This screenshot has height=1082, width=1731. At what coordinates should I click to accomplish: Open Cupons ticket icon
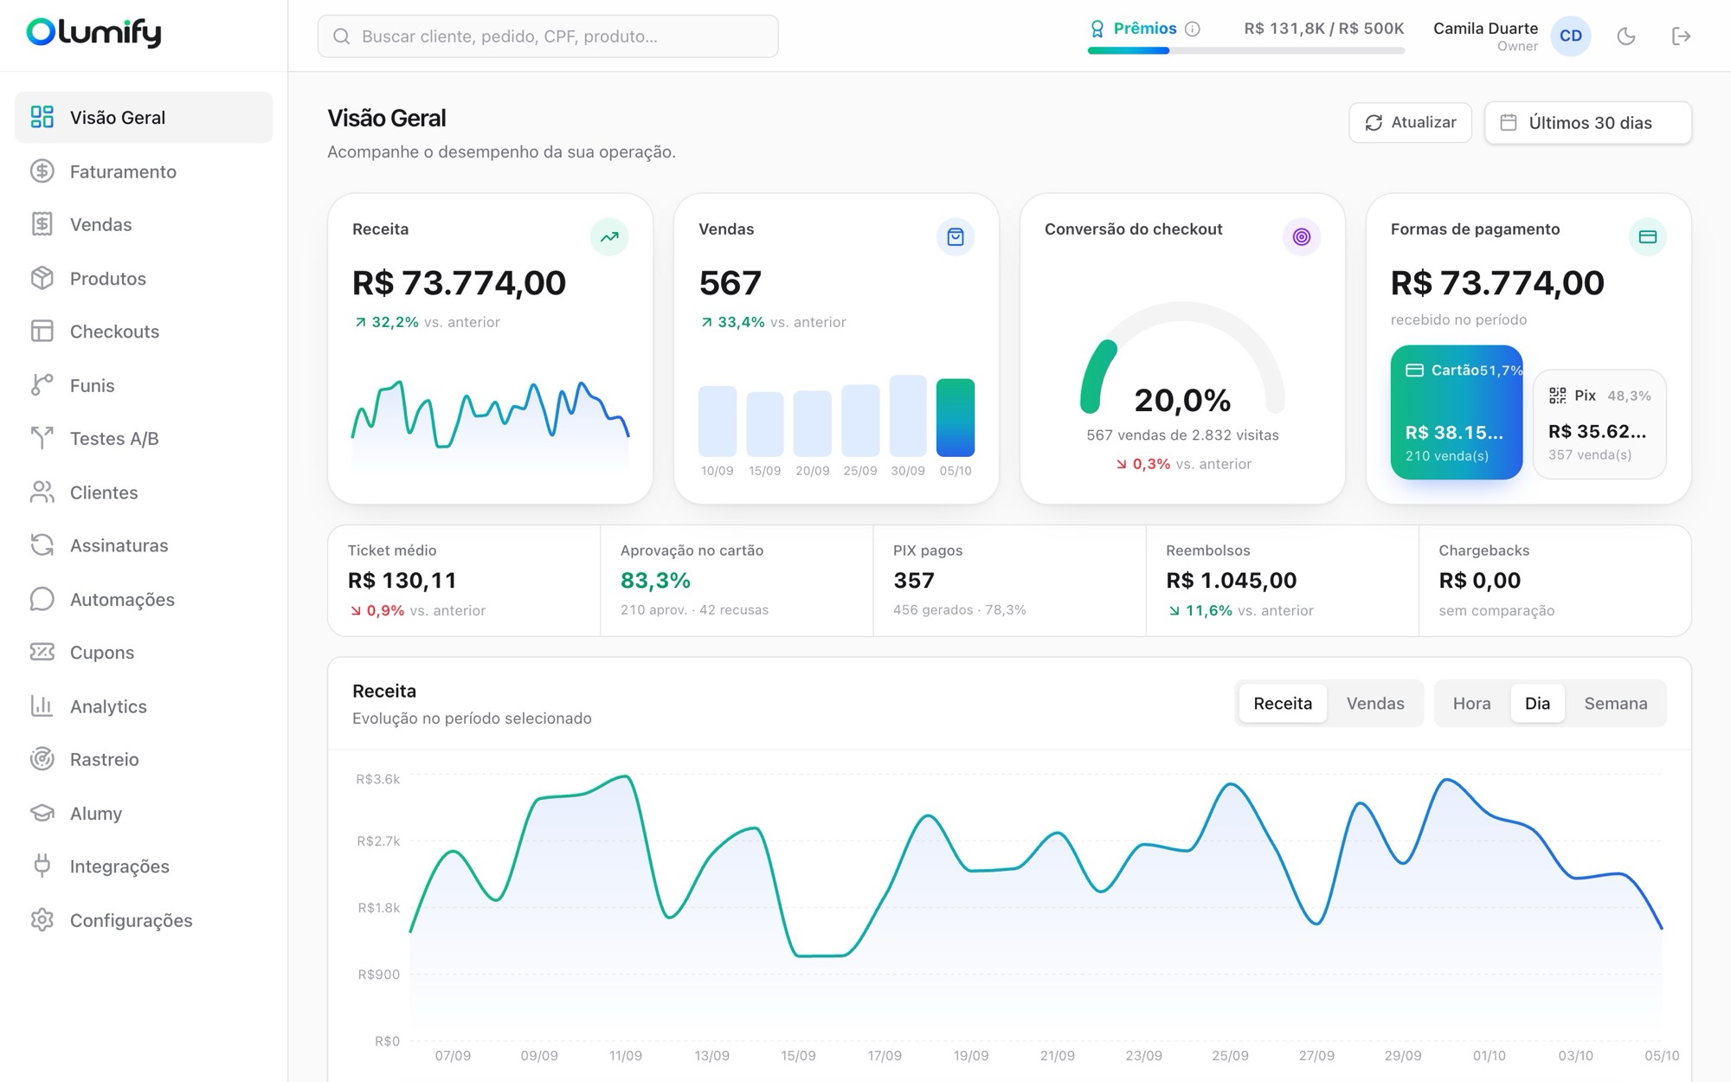[42, 652]
